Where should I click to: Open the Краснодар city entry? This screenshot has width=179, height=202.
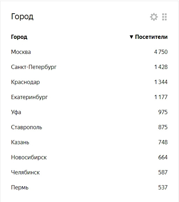tap(26, 82)
